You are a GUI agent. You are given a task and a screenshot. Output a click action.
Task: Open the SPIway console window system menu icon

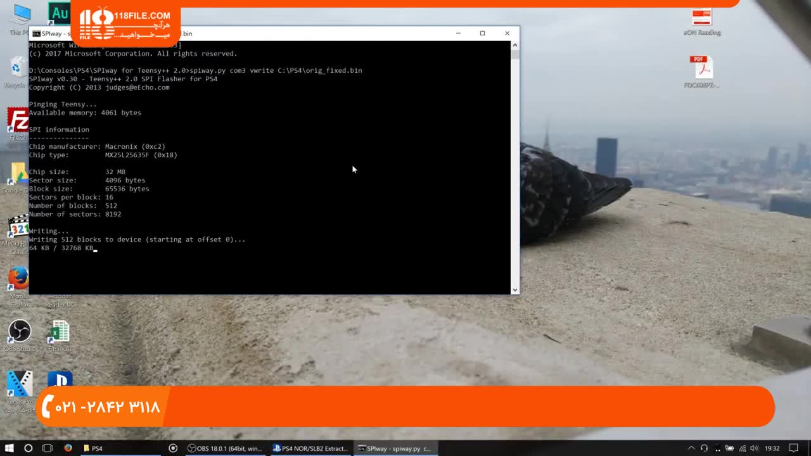point(37,34)
